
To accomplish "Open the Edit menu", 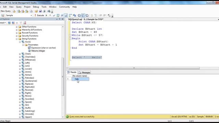I will coord(5,7).
